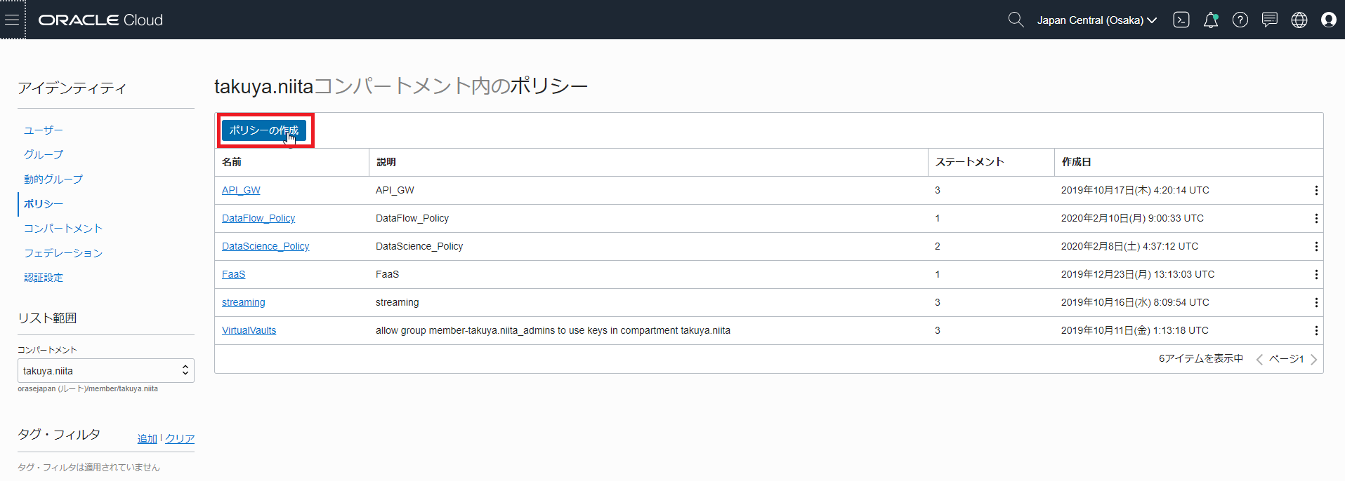The width and height of the screenshot is (1345, 481).
Task: Select ユーザー in the identity sidebar
Action: click(44, 130)
